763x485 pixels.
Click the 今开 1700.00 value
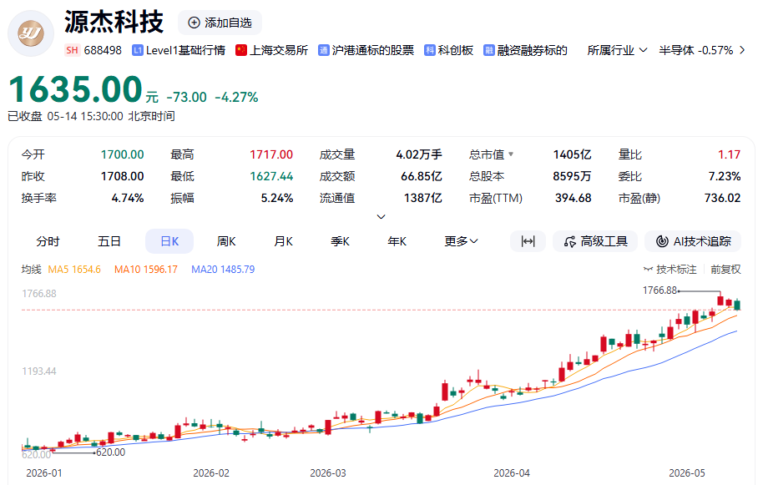tap(122, 154)
